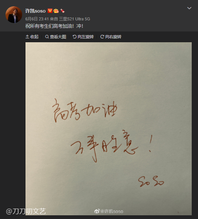Rotate image left with 向左旋转
The width and height of the screenshot is (198, 219).
pos(83,37)
